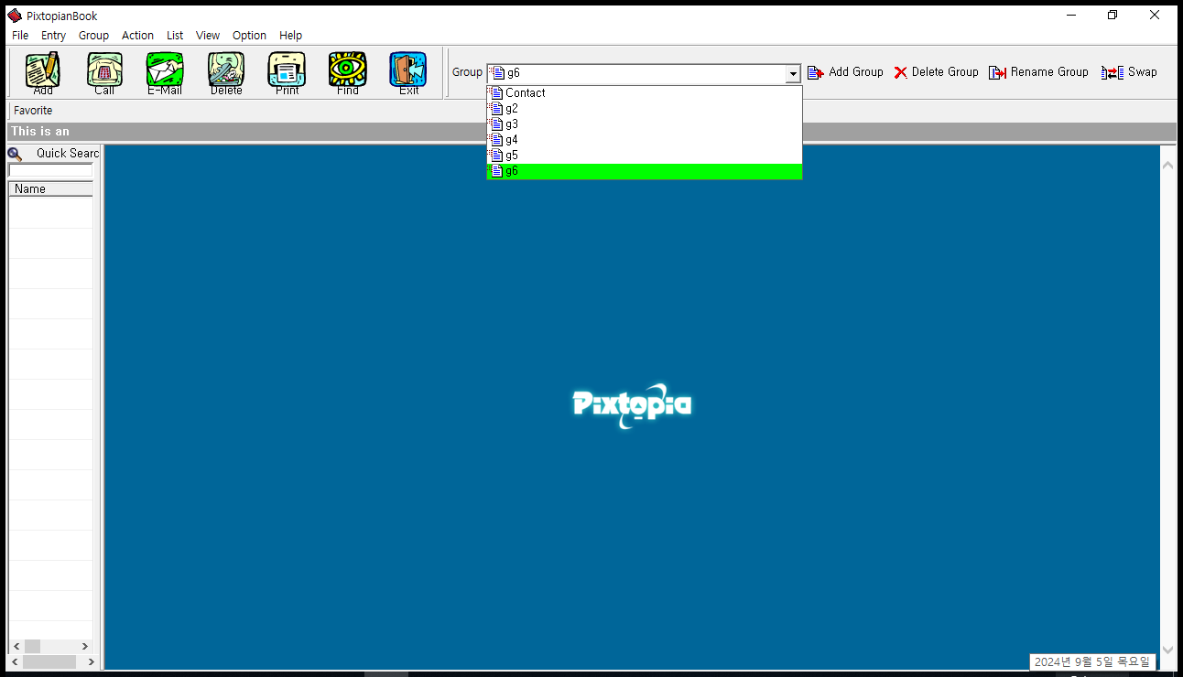1183x677 pixels.
Task: Click the Delete entry toolbar icon
Action: pyautogui.click(x=226, y=71)
